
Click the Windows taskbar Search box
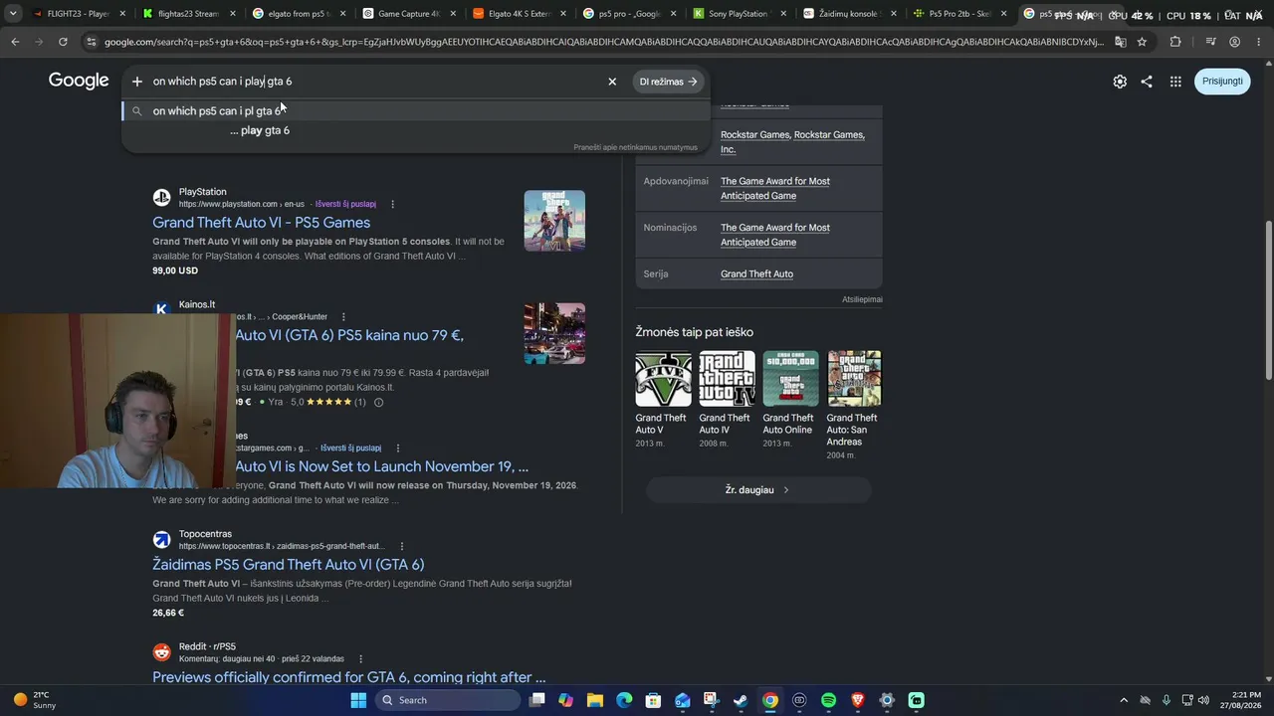tap(448, 700)
